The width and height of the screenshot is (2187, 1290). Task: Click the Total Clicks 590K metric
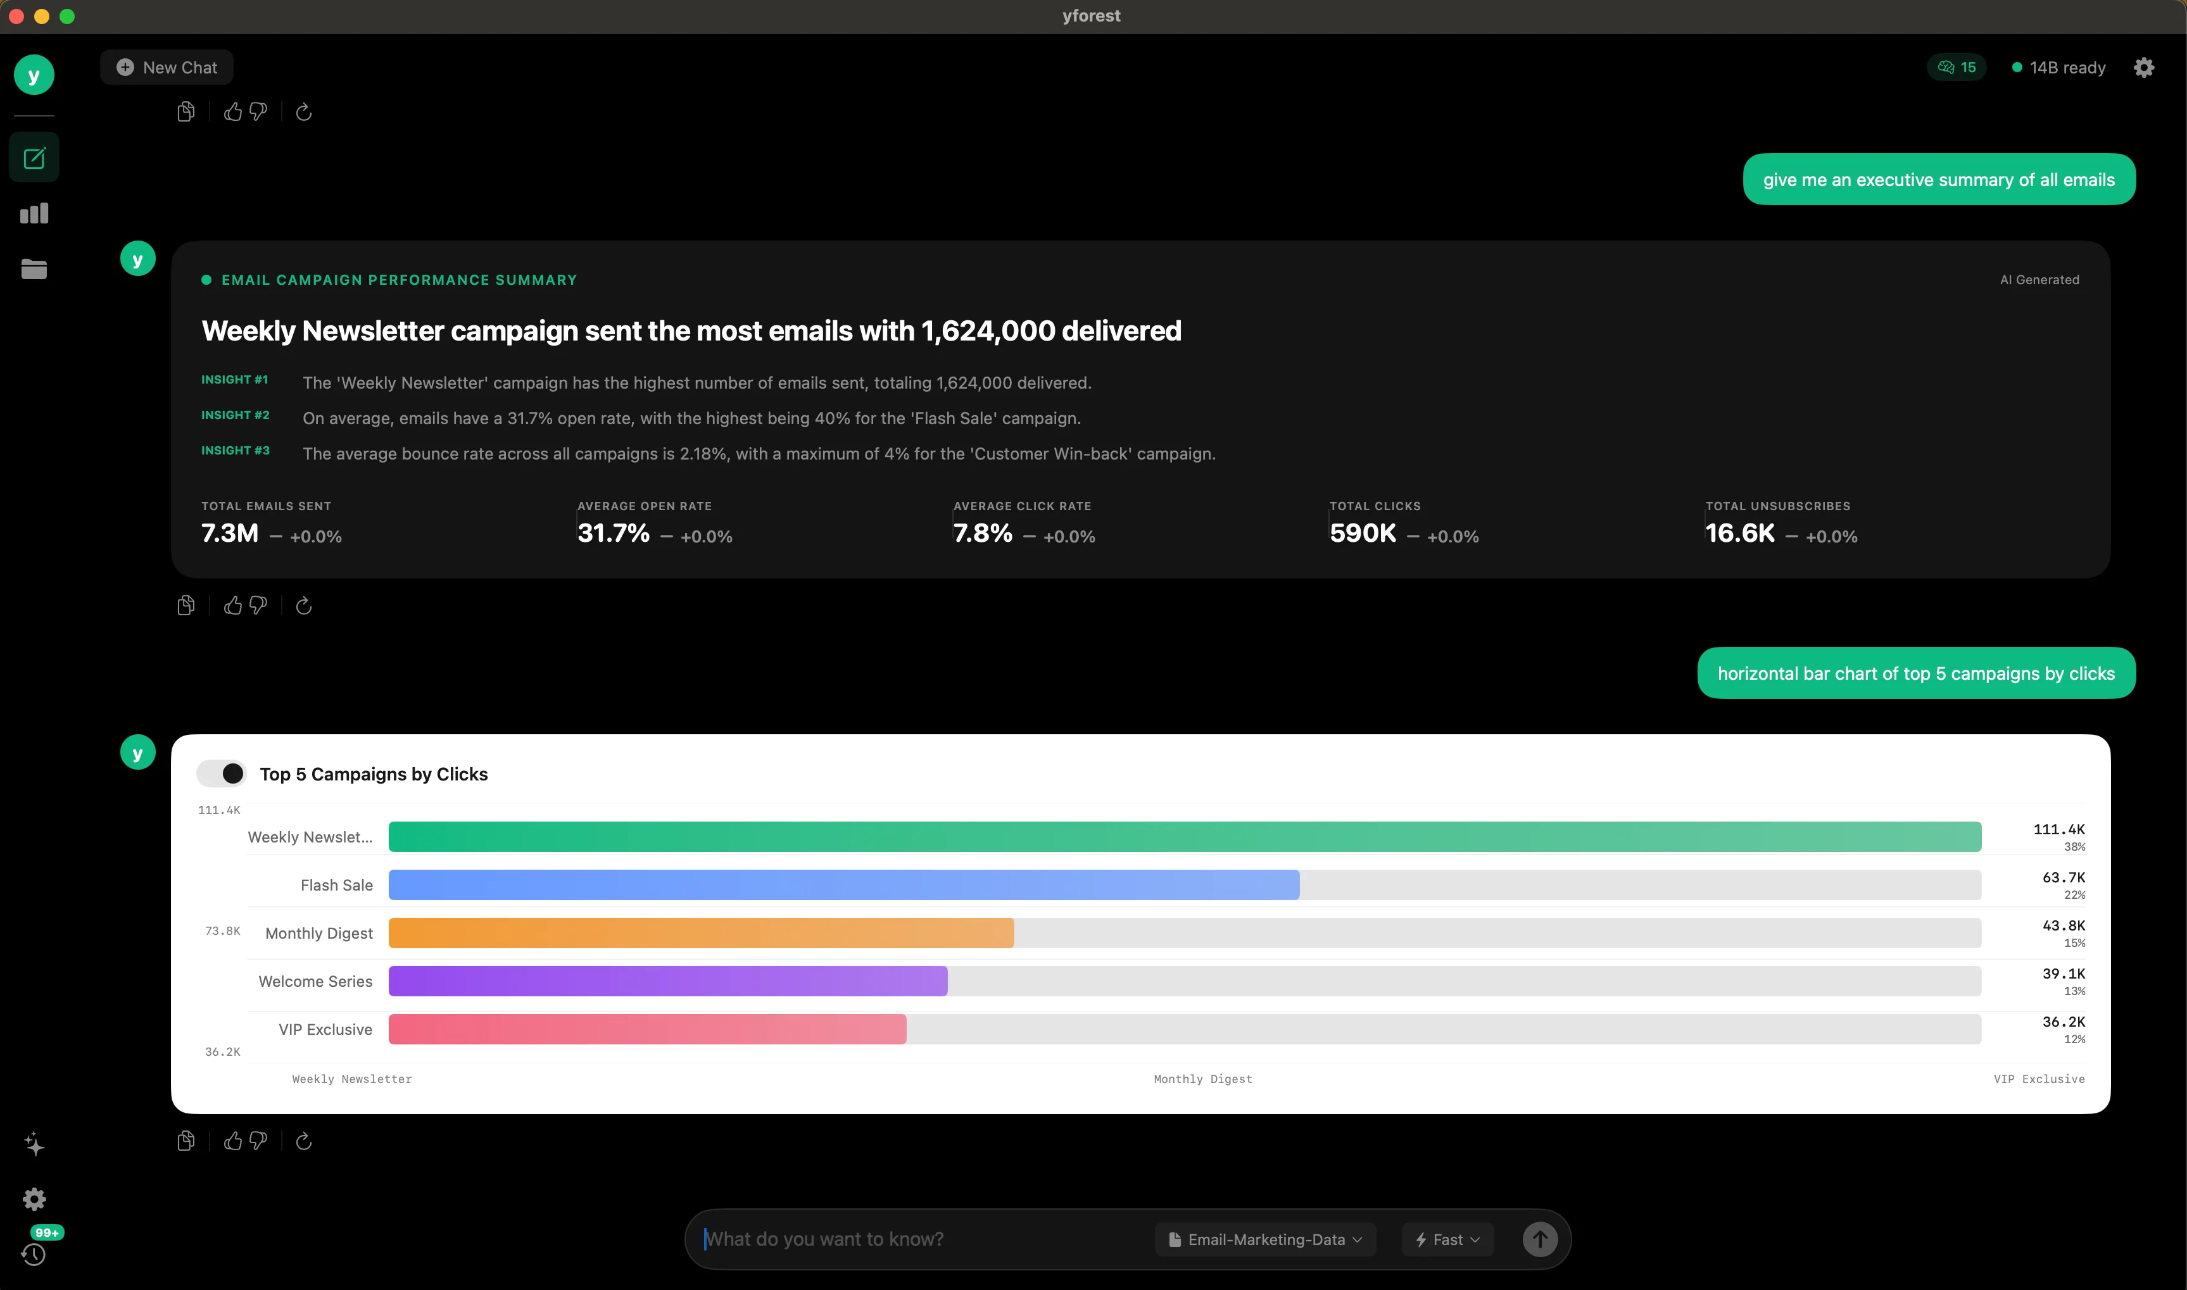1404,524
